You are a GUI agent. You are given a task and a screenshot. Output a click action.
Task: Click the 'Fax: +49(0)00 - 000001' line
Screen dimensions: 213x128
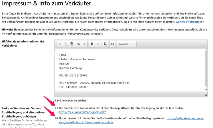click(x=74, y=87)
